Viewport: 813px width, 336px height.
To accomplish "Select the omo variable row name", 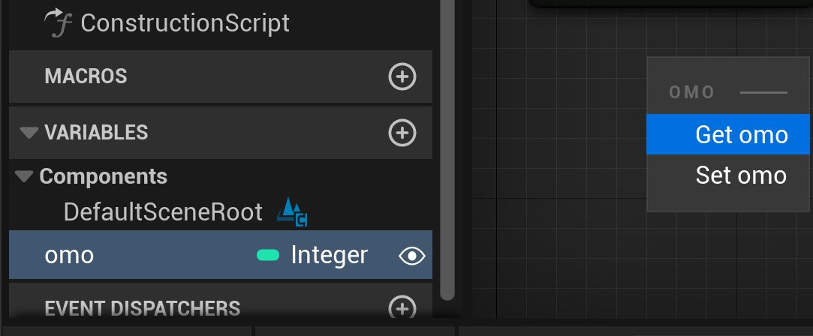I will click(70, 256).
